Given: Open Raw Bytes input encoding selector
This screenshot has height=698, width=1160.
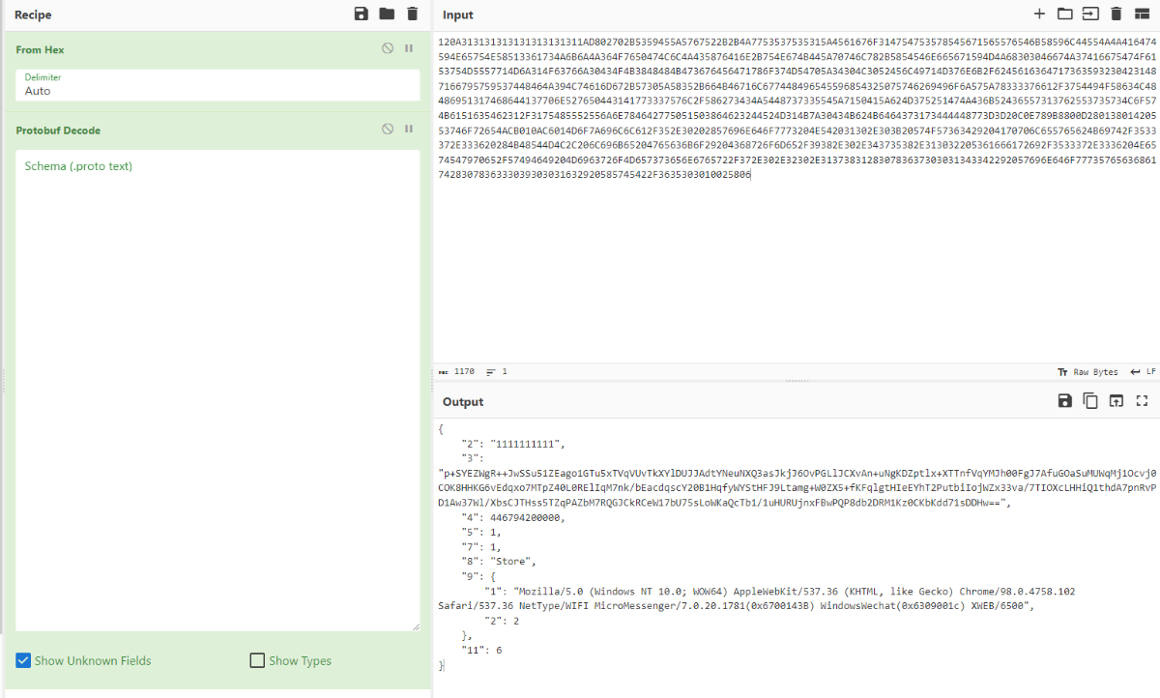Looking at the screenshot, I should coord(1087,372).
